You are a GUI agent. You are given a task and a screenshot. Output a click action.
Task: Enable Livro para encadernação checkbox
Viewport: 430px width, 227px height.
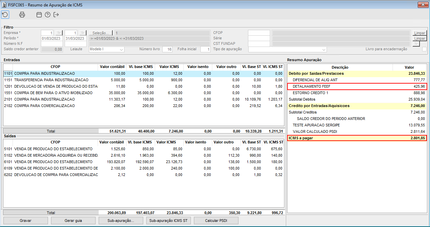click(x=424, y=49)
